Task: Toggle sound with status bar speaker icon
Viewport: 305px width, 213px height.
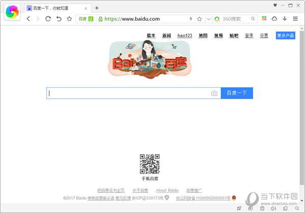Action: (x=273, y=208)
